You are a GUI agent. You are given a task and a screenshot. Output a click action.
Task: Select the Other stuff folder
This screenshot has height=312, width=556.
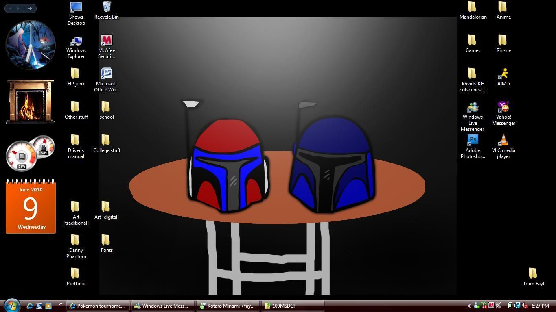(76, 110)
